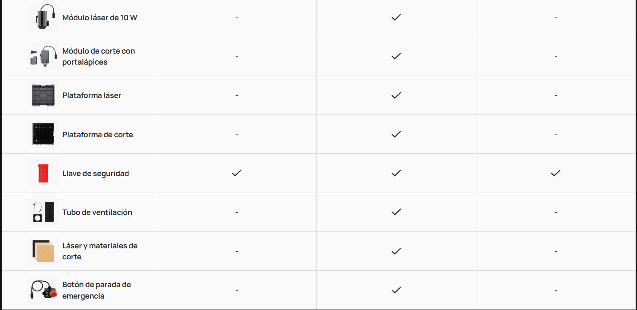Select the cutting module with pen holder image
The height and width of the screenshot is (310, 637).
click(x=44, y=56)
